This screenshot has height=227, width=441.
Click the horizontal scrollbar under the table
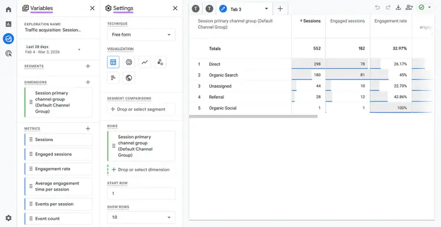(x=253, y=116)
